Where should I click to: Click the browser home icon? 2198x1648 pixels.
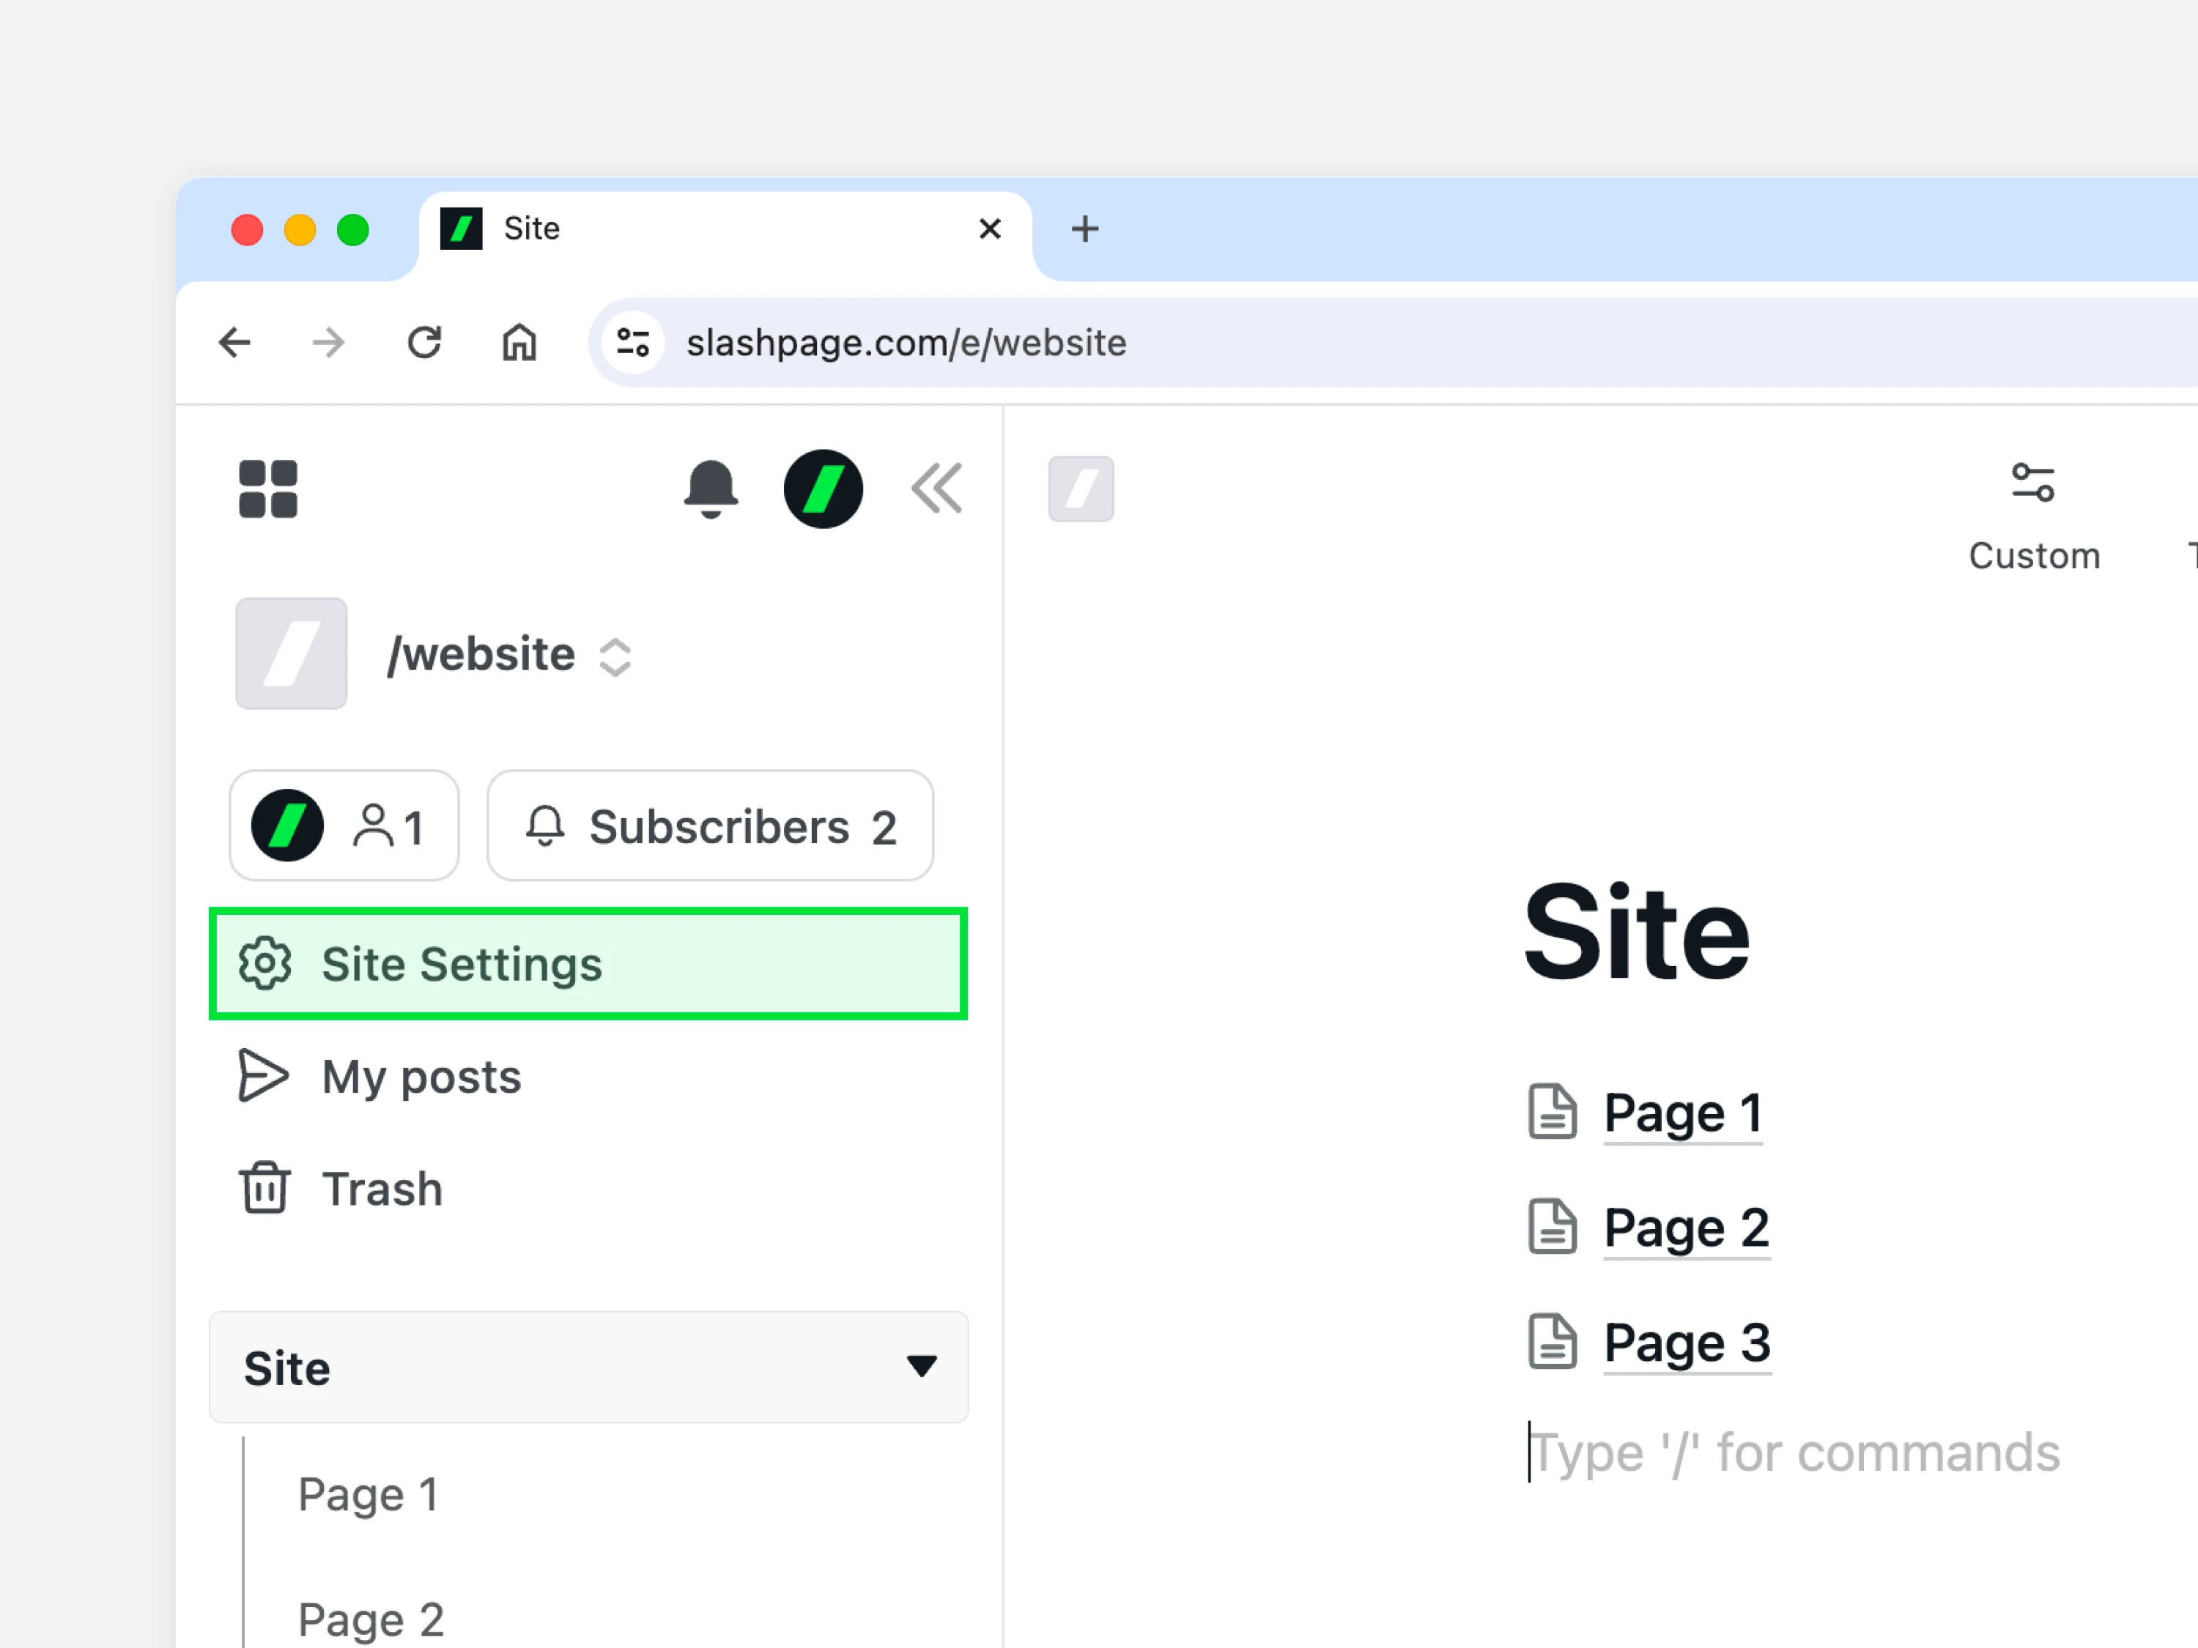(519, 343)
